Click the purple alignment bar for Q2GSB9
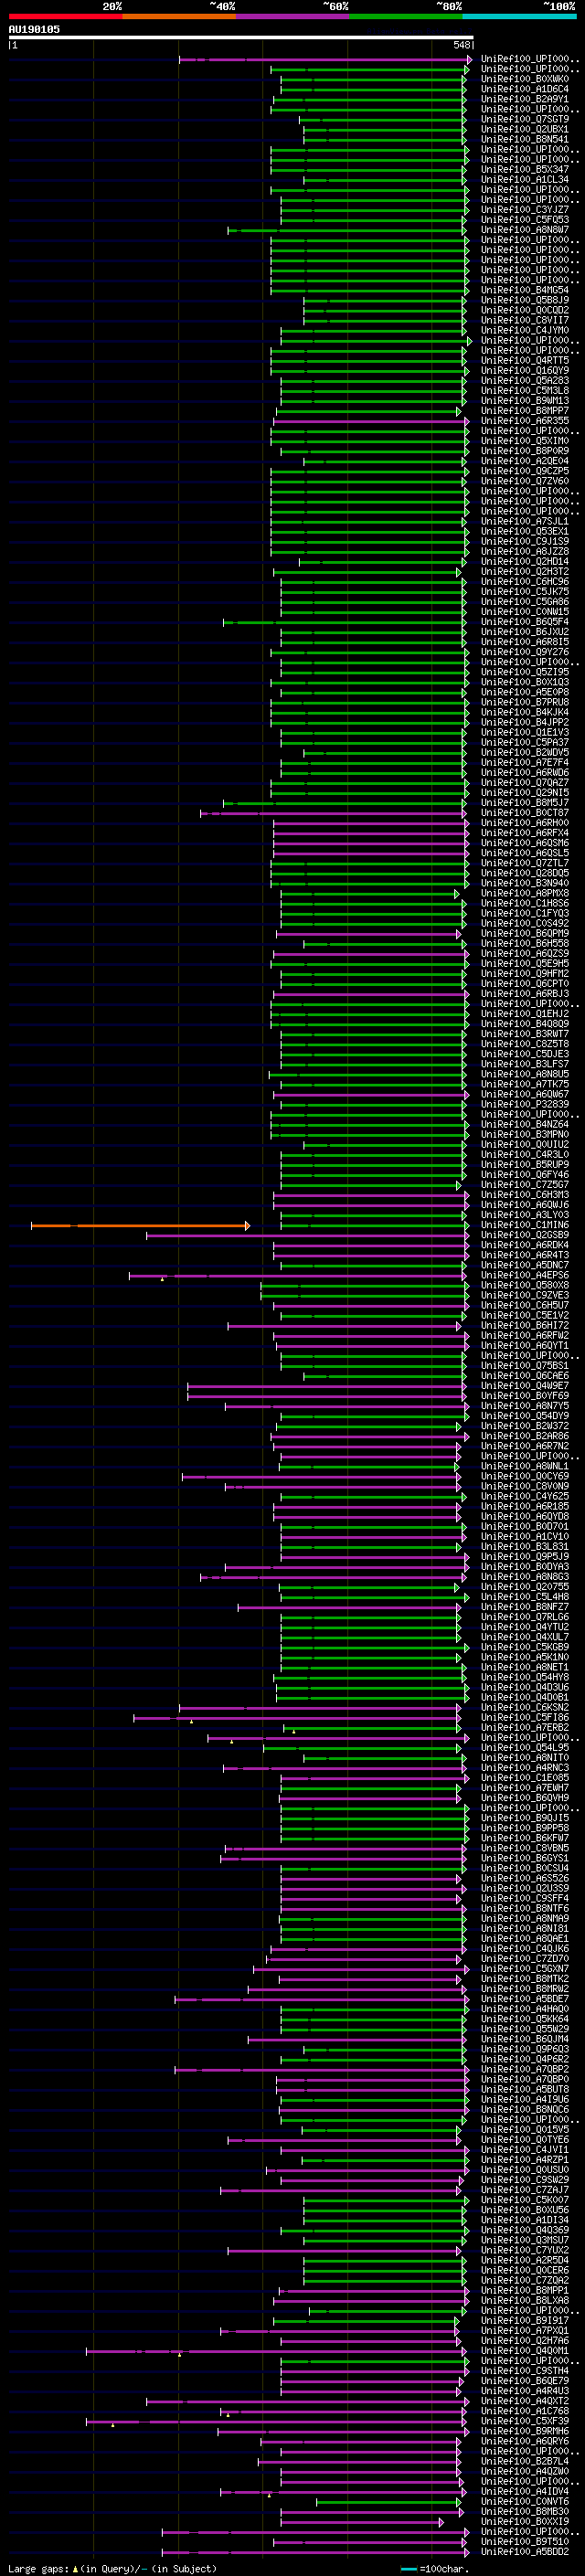The image size is (585, 2576). [x=308, y=1235]
